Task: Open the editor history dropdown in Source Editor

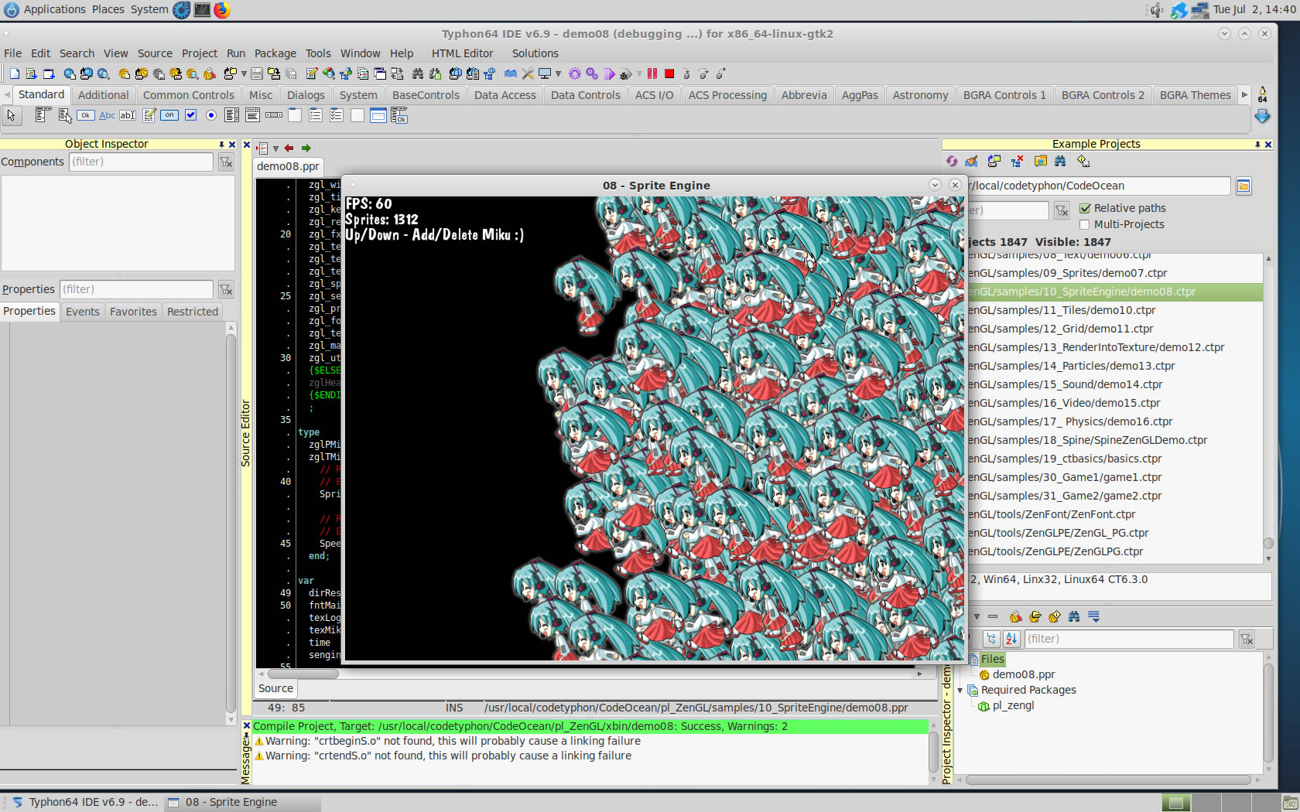Action: tap(275, 148)
